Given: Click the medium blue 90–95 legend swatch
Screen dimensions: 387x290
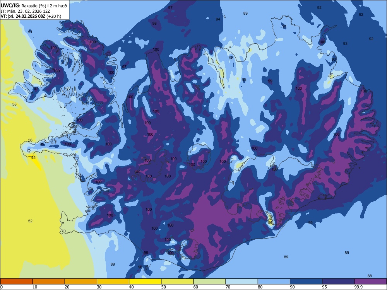Looking at the screenshot, I should [306, 281].
